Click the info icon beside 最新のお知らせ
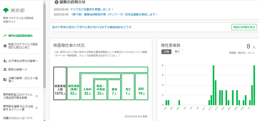 pos(56,2)
